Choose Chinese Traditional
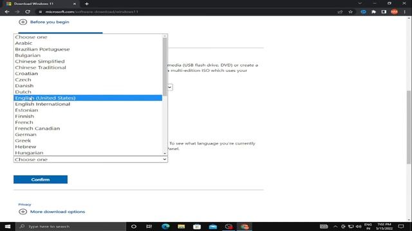This screenshot has width=412, height=231. (x=88, y=67)
